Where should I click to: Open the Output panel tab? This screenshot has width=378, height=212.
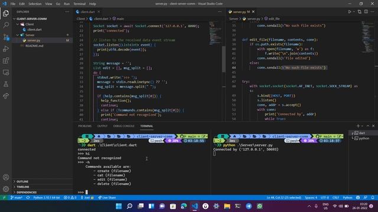(x=102, y=126)
